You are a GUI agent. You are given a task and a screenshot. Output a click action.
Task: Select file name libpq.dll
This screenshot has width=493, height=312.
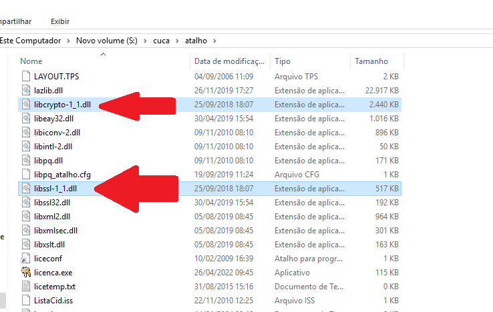48,161
